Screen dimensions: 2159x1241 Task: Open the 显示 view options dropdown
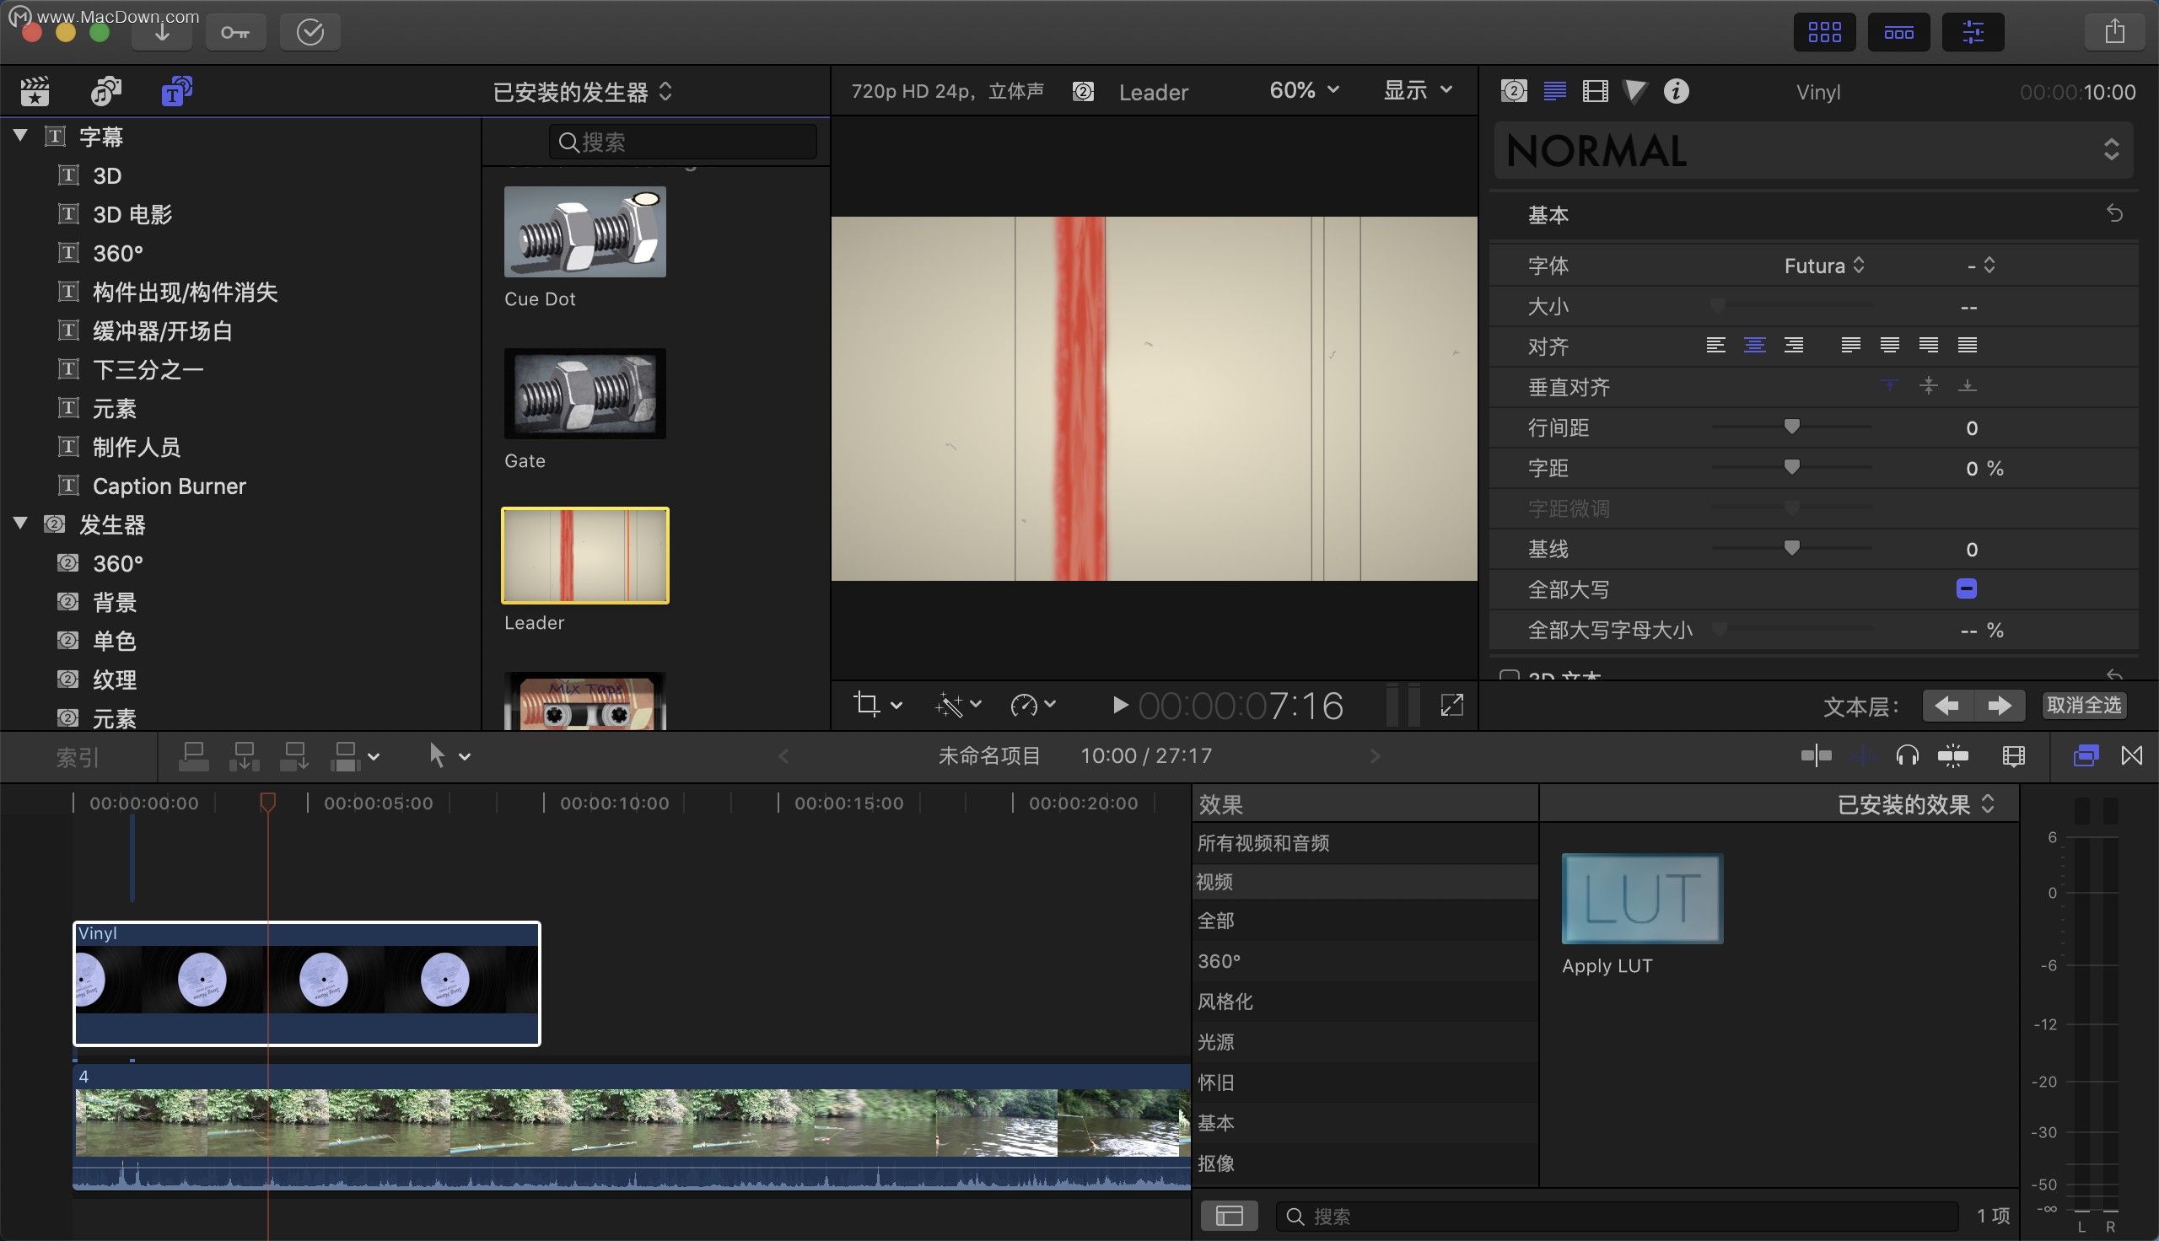point(1417,90)
